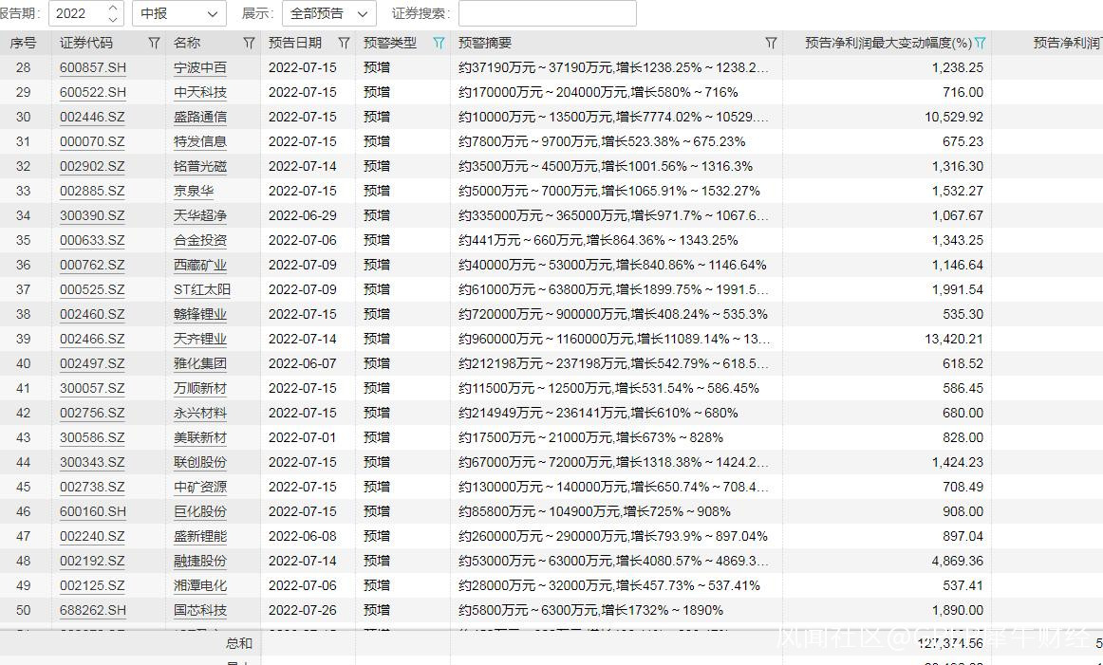The image size is (1103, 665).
Task: Select stock name 中天科技
Action: pyautogui.click(x=200, y=92)
